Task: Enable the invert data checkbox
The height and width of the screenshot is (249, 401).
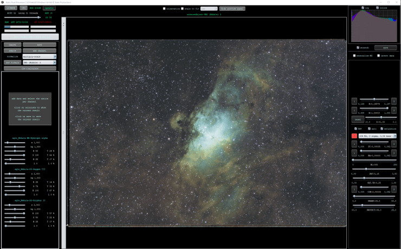Action: click(x=378, y=55)
